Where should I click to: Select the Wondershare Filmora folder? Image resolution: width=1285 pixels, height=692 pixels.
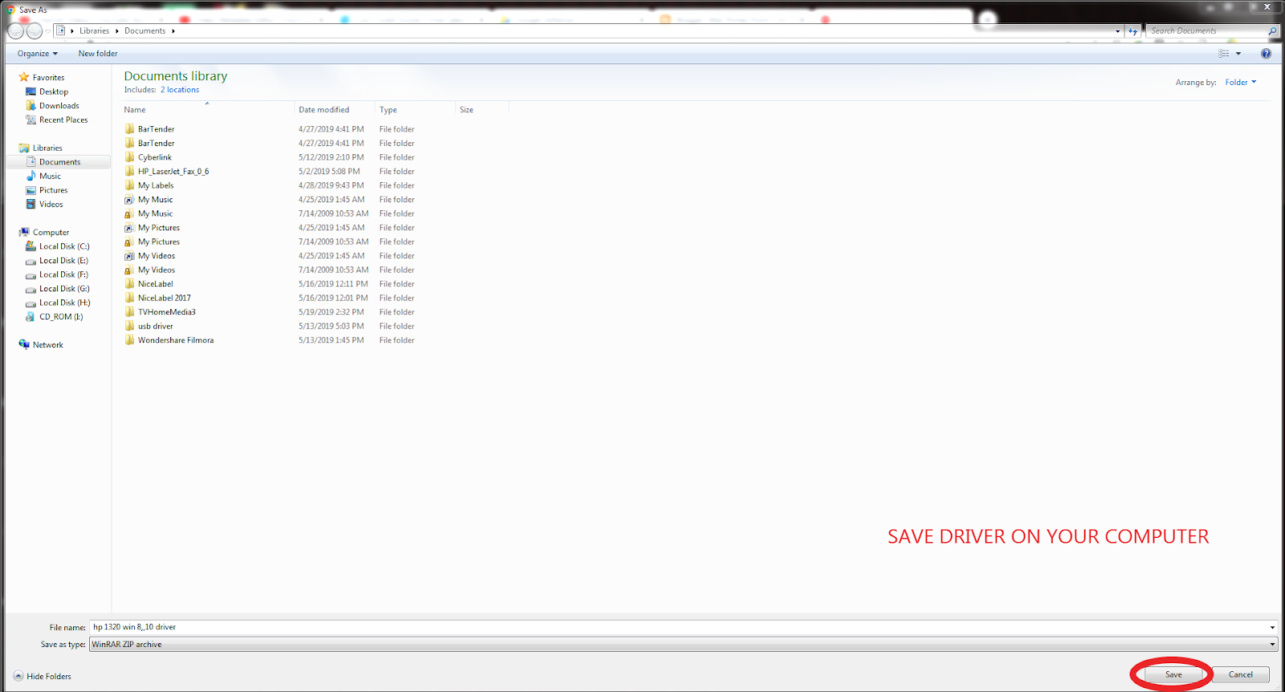point(175,340)
